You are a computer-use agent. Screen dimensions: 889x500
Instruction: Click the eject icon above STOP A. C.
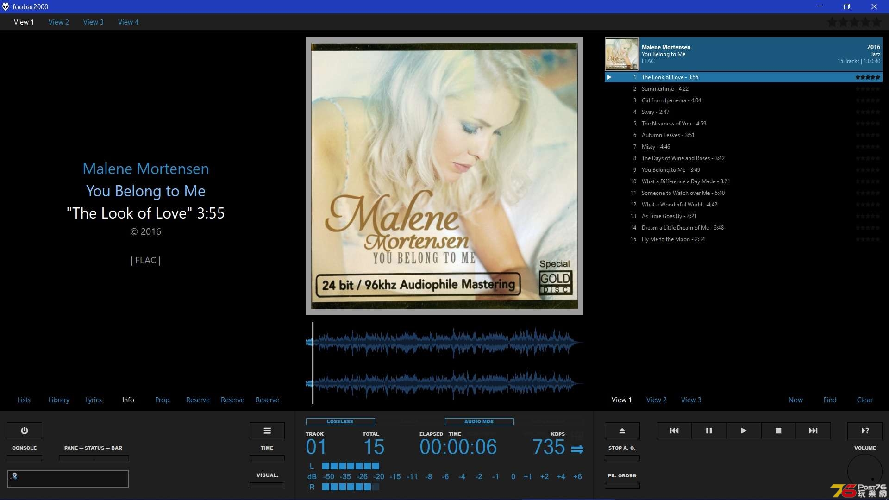[x=622, y=431]
